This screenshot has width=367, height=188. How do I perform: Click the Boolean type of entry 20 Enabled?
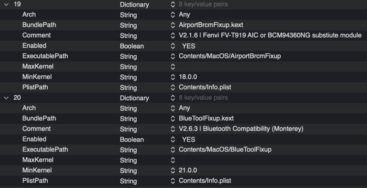[132, 139]
